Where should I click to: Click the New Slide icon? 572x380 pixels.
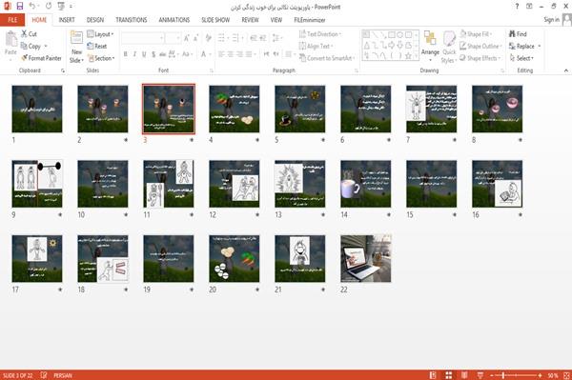(x=76, y=38)
